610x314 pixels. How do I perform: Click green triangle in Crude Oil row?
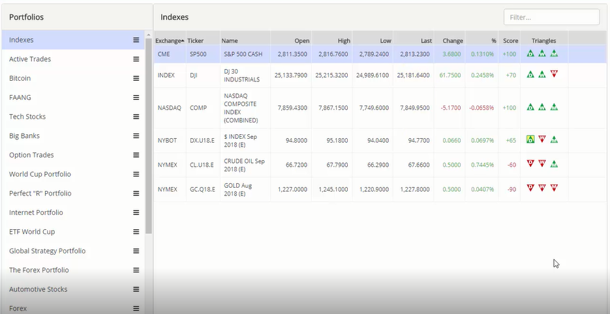pos(554,164)
